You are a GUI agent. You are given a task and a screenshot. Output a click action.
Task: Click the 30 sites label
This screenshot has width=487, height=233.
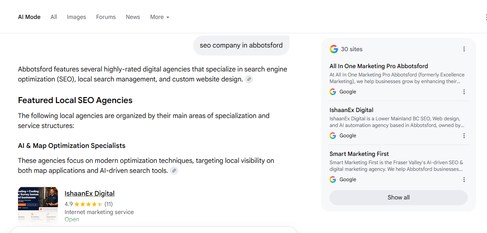click(x=352, y=49)
